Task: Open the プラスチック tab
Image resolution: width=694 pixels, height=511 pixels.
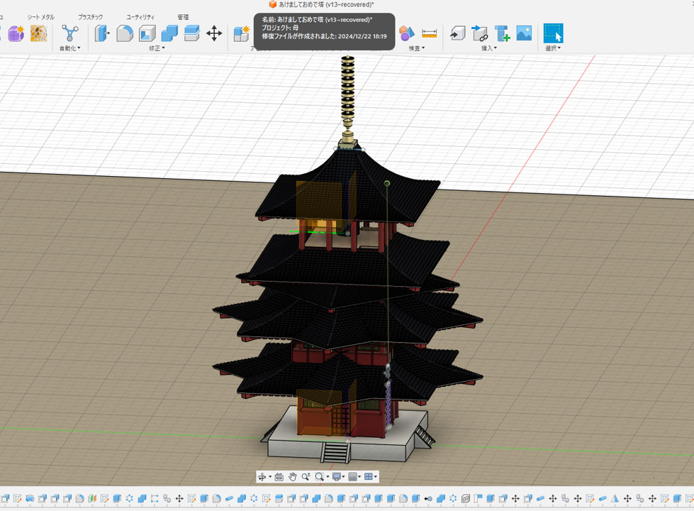Action: click(90, 17)
